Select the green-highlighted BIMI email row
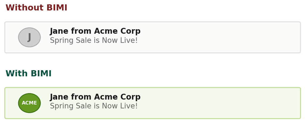Screen dimensions: 305x123 pos(153,103)
